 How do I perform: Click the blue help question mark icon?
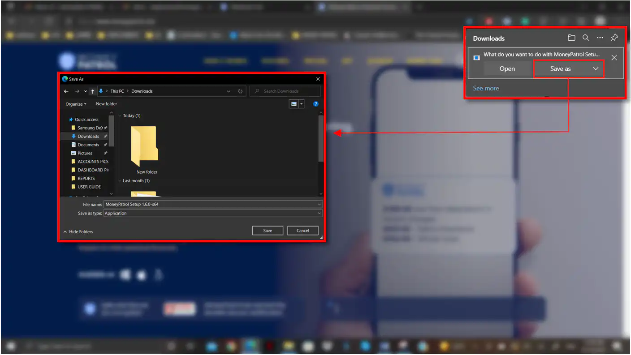coord(315,104)
